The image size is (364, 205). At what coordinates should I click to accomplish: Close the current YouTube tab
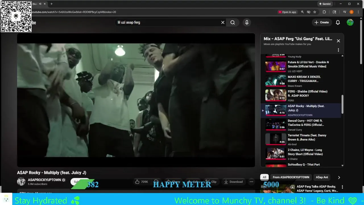pos(45,4)
